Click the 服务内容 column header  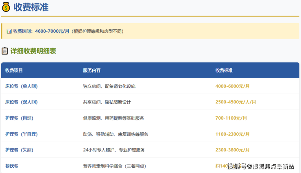[92, 70]
